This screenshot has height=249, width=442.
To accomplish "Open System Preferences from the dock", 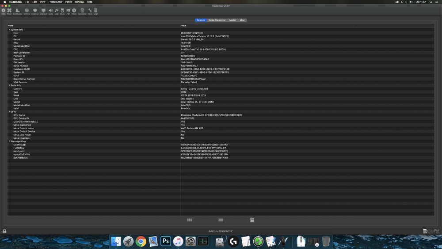I will (190, 241).
